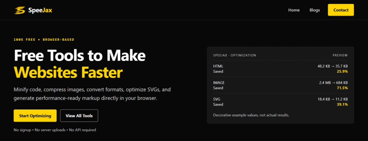
Task: Click the SpeeJax brand name text
Action: [40, 10]
